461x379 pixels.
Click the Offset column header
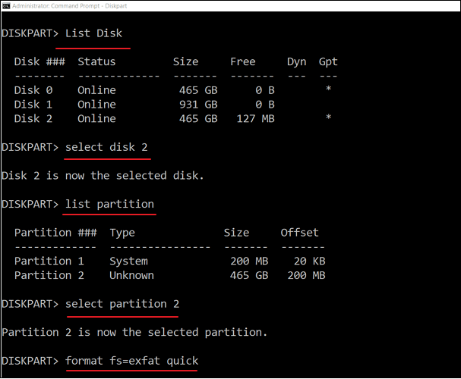(x=300, y=233)
